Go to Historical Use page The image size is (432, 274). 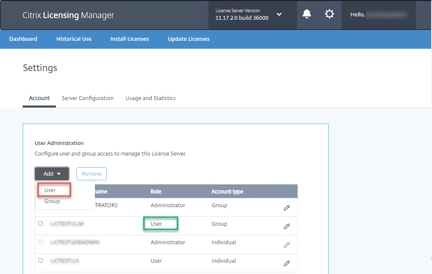click(x=74, y=39)
